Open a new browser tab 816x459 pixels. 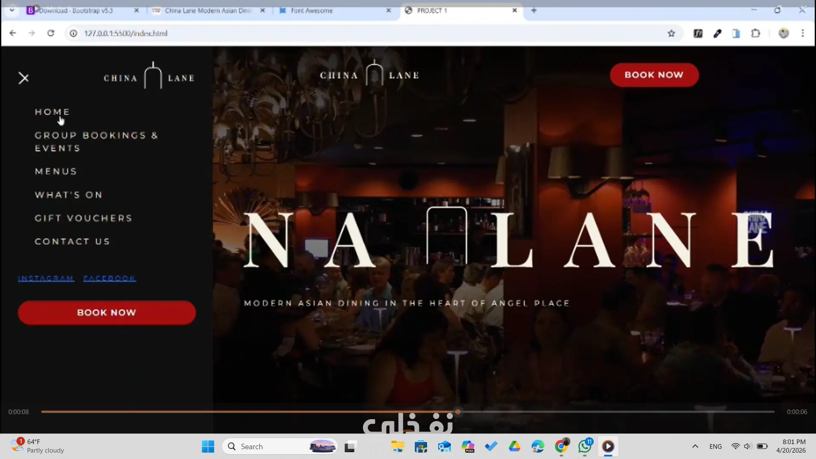[534, 11]
